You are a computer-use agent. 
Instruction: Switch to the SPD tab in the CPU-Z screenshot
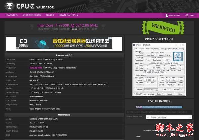163,49
